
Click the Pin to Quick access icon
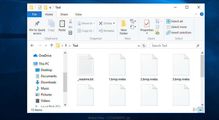(37, 23)
